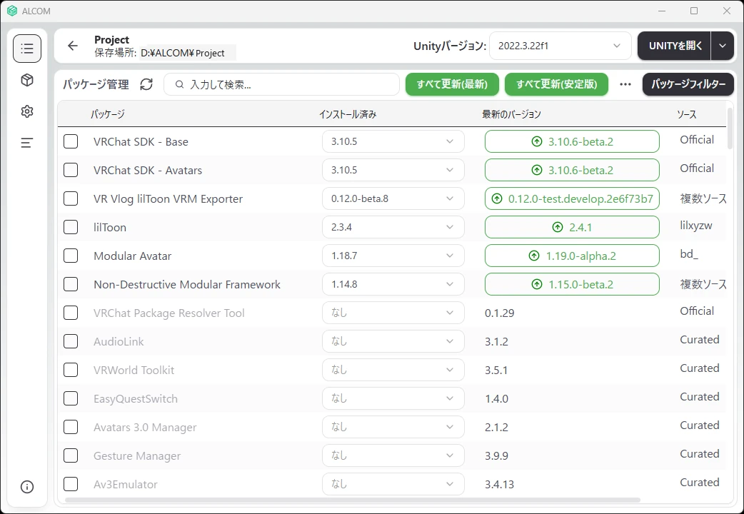Check the lilToon package checkbox
744x514 pixels.
click(x=71, y=227)
